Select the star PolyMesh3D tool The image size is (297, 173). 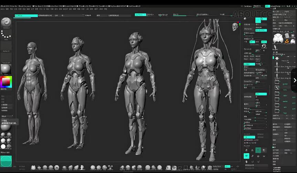[293, 36]
